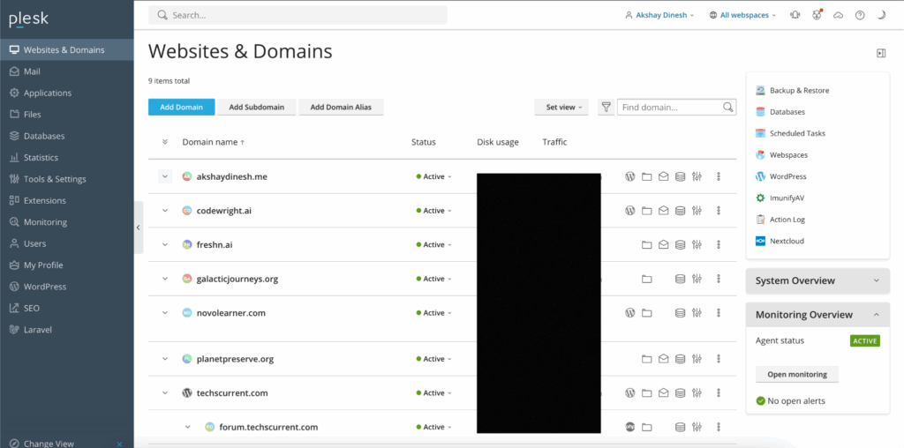Click the Plesk logo
This screenshot has width=904, height=448.
[29, 19]
